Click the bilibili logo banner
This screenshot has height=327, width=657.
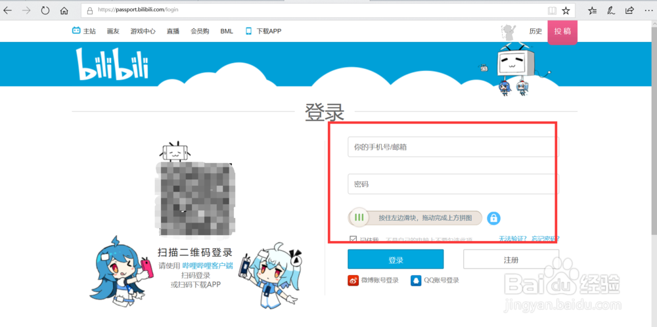click(x=112, y=64)
